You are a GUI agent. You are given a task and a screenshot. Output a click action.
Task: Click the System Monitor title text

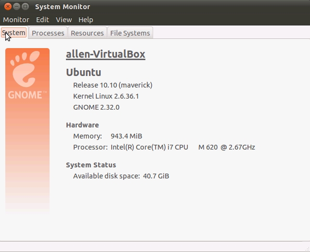pos(63,7)
